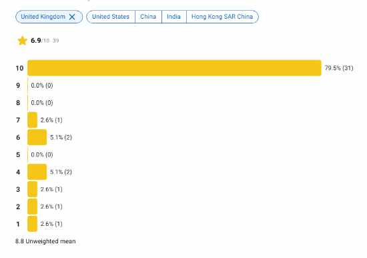Click the 6.9/10 rating score
The width and height of the screenshot is (367, 258).
pyautogui.click(x=40, y=41)
